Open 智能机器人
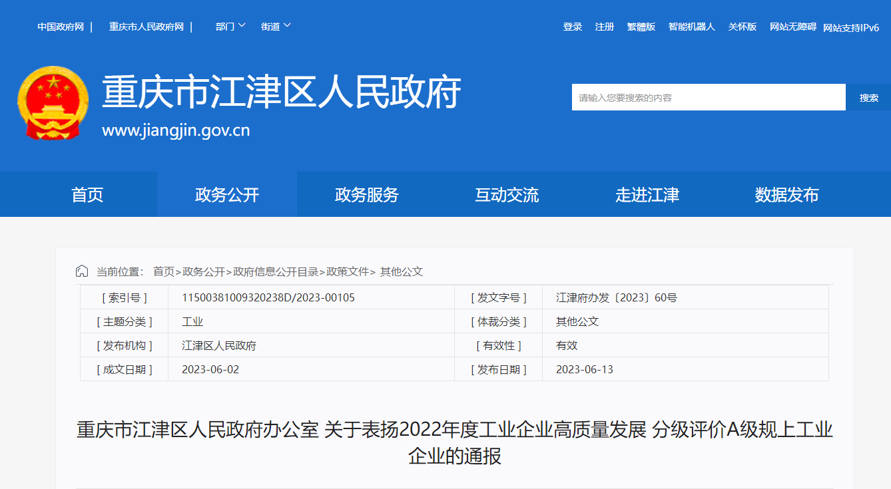Viewport: 891px width, 489px height. click(x=692, y=27)
